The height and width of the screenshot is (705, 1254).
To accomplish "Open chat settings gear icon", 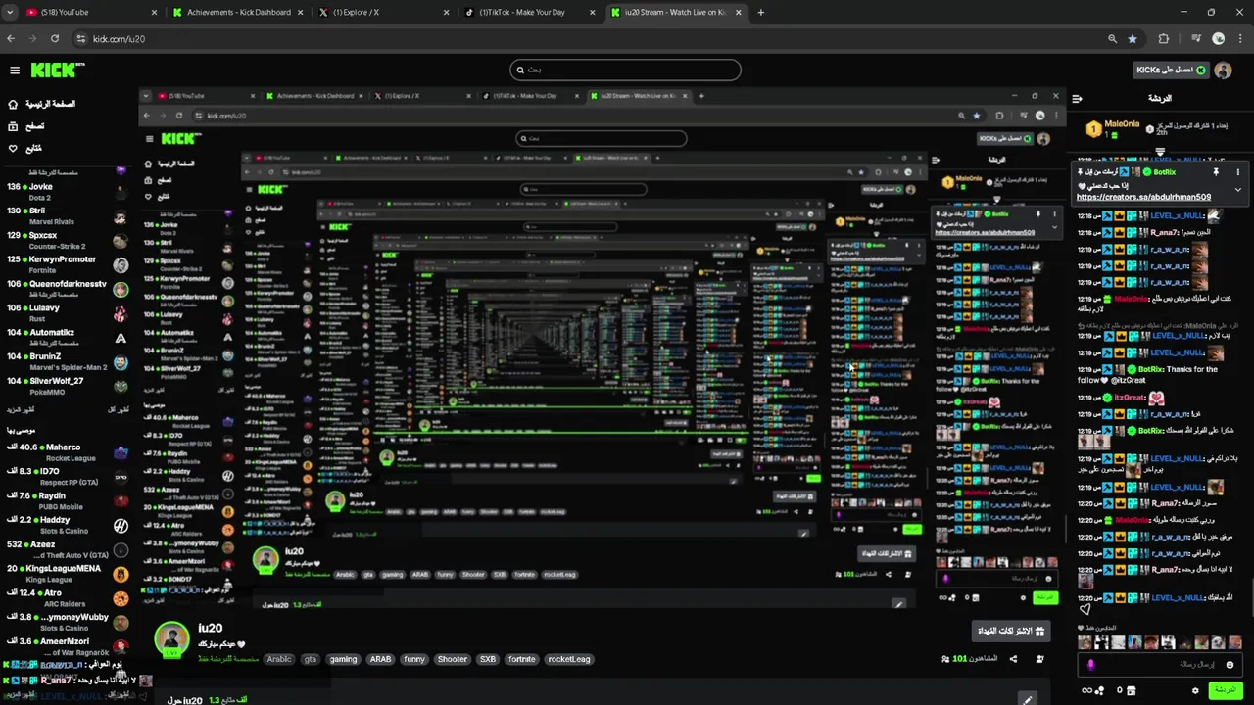I will coord(1194,690).
